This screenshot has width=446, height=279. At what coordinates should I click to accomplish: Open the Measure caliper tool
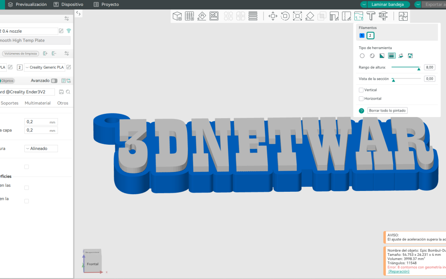pyautogui.click(x=383, y=16)
